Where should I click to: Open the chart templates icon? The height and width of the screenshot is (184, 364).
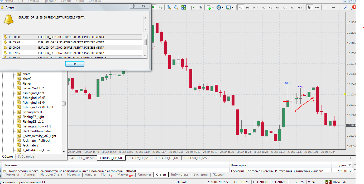(x=228, y=7)
